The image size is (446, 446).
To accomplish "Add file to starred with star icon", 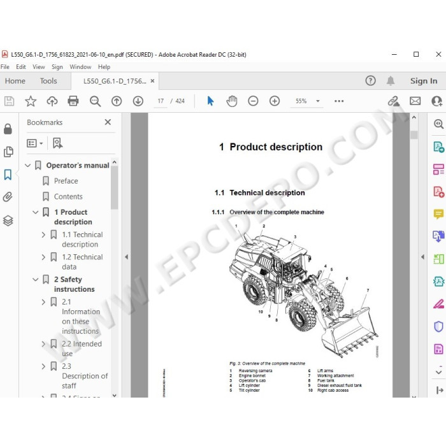I will click(31, 101).
